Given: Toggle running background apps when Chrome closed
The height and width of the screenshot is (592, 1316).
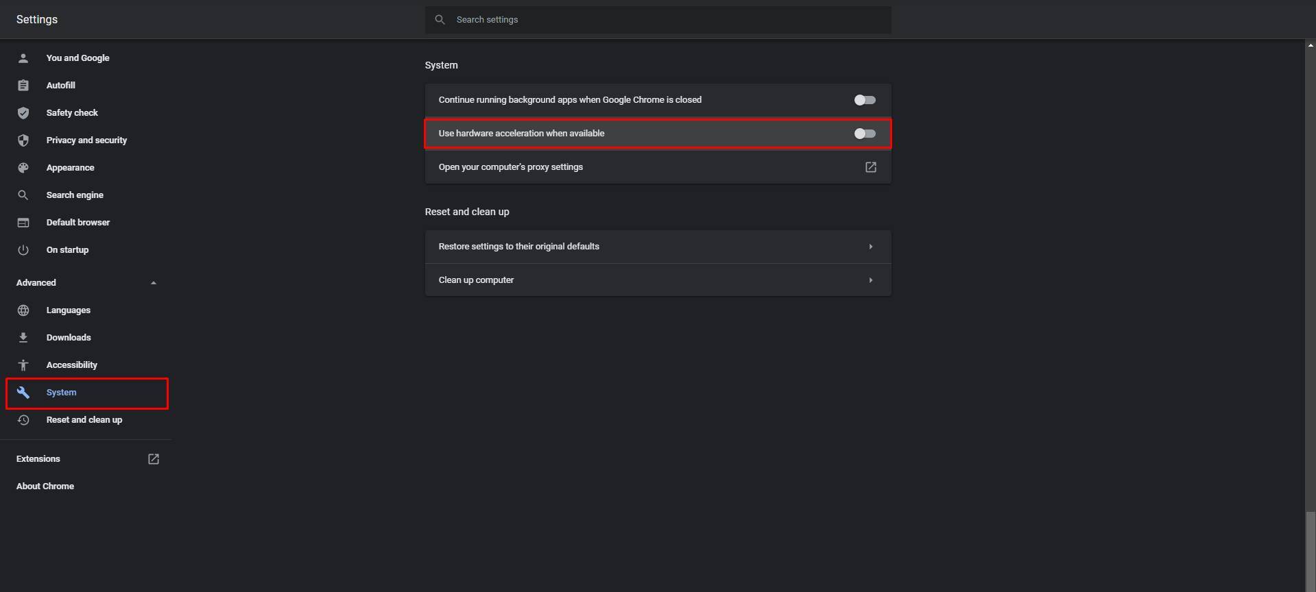Looking at the screenshot, I should pos(865,99).
